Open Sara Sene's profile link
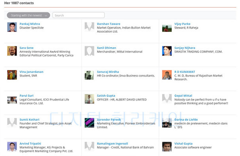 27,48
